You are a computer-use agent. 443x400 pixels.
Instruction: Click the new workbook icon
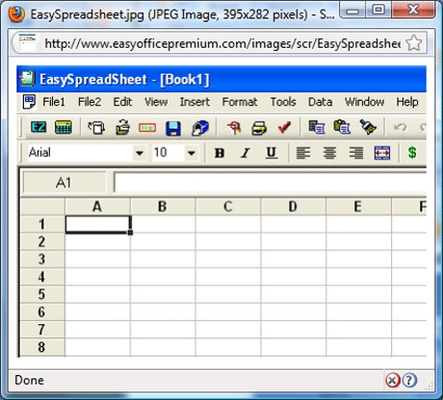click(x=96, y=128)
